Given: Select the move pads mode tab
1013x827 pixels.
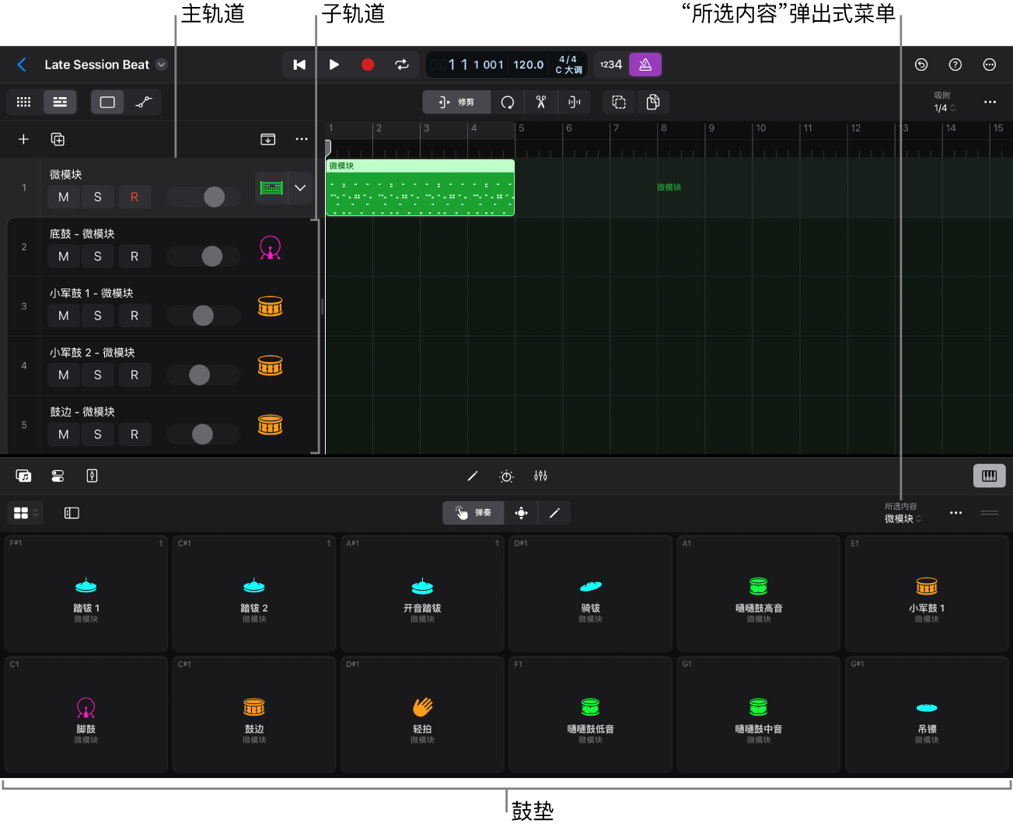Looking at the screenshot, I should tap(521, 513).
